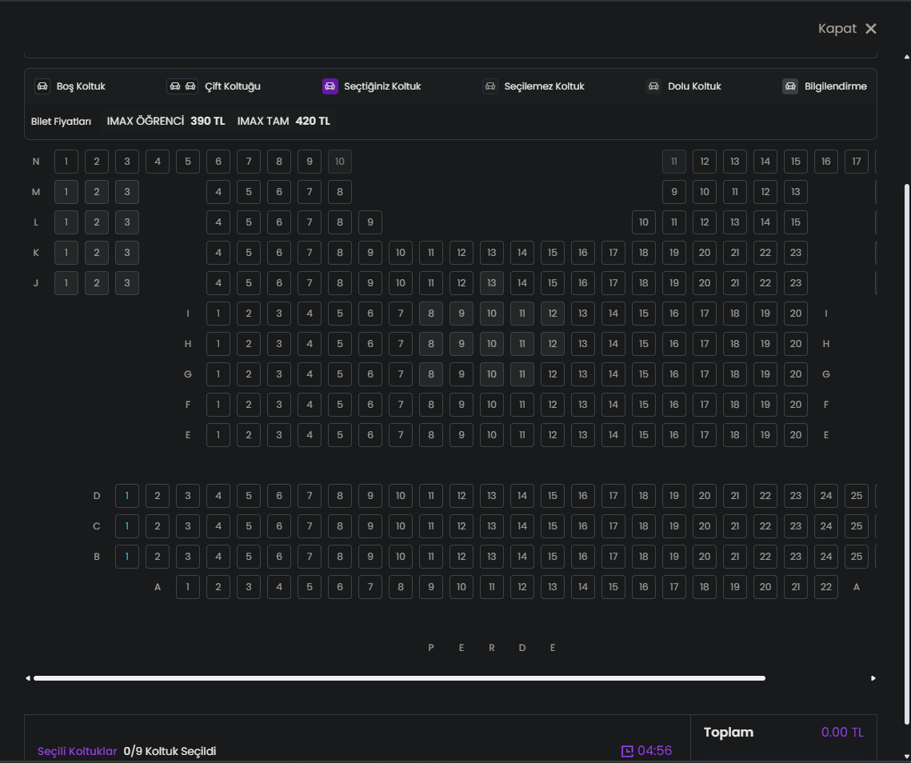Close the seat selection with Kapat
911x763 pixels.
coord(847,29)
